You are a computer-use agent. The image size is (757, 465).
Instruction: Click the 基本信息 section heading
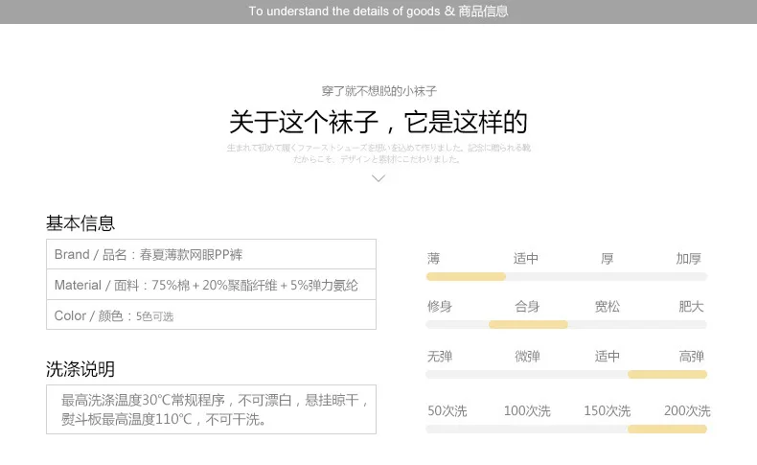(x=80, y=223)
